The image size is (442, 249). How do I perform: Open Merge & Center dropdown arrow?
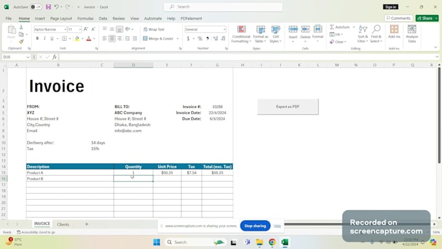point(177,38)
